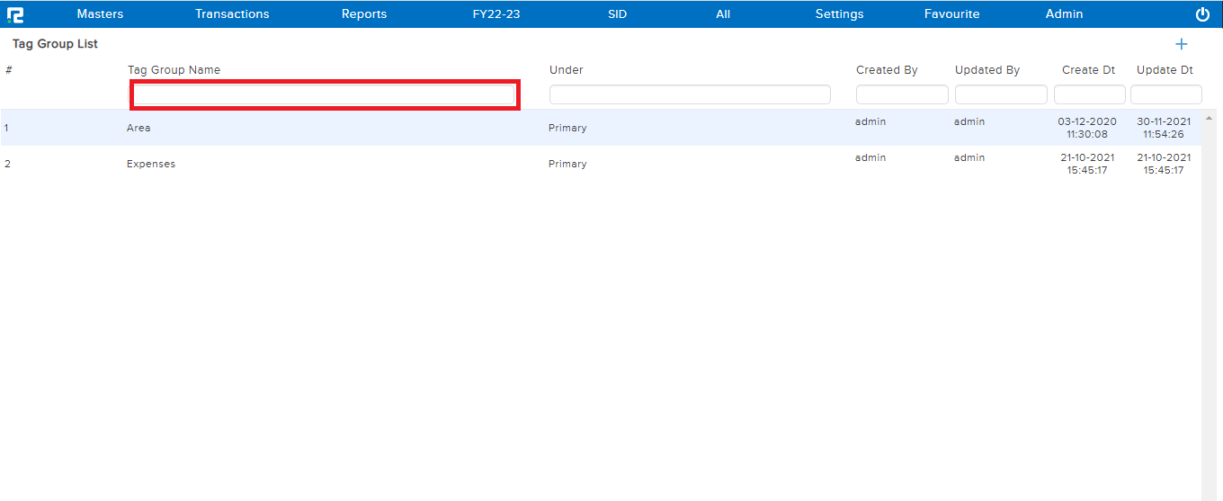Expand the All branch filter
This screenshot has width=1223, height=501.
723,14
